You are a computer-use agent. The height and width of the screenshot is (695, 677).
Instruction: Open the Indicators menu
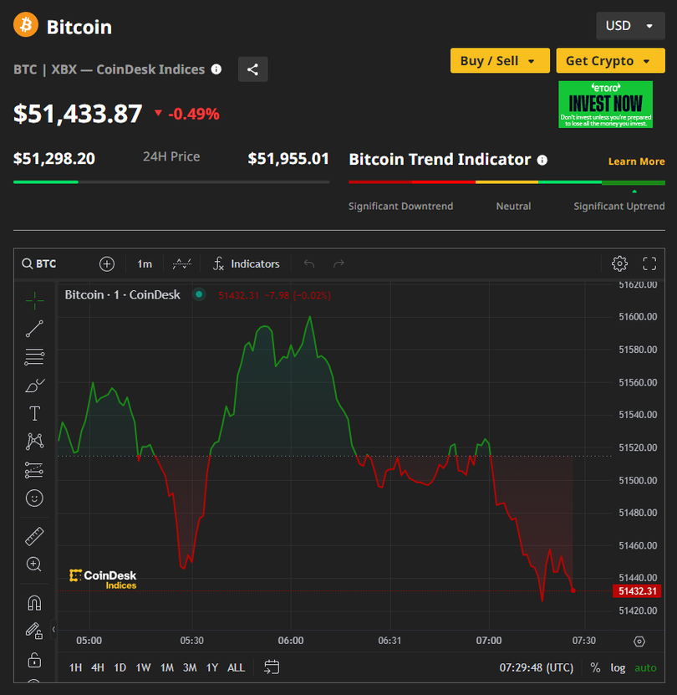tap(246, 263)
